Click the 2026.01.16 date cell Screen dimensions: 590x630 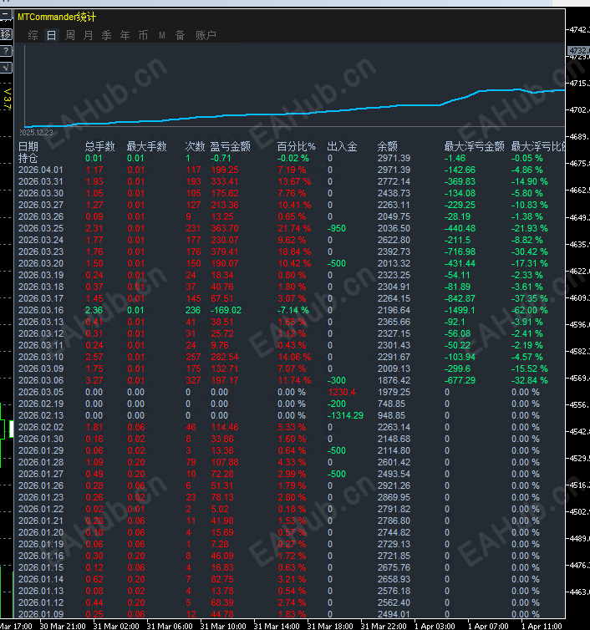click(x=41, y=556)
